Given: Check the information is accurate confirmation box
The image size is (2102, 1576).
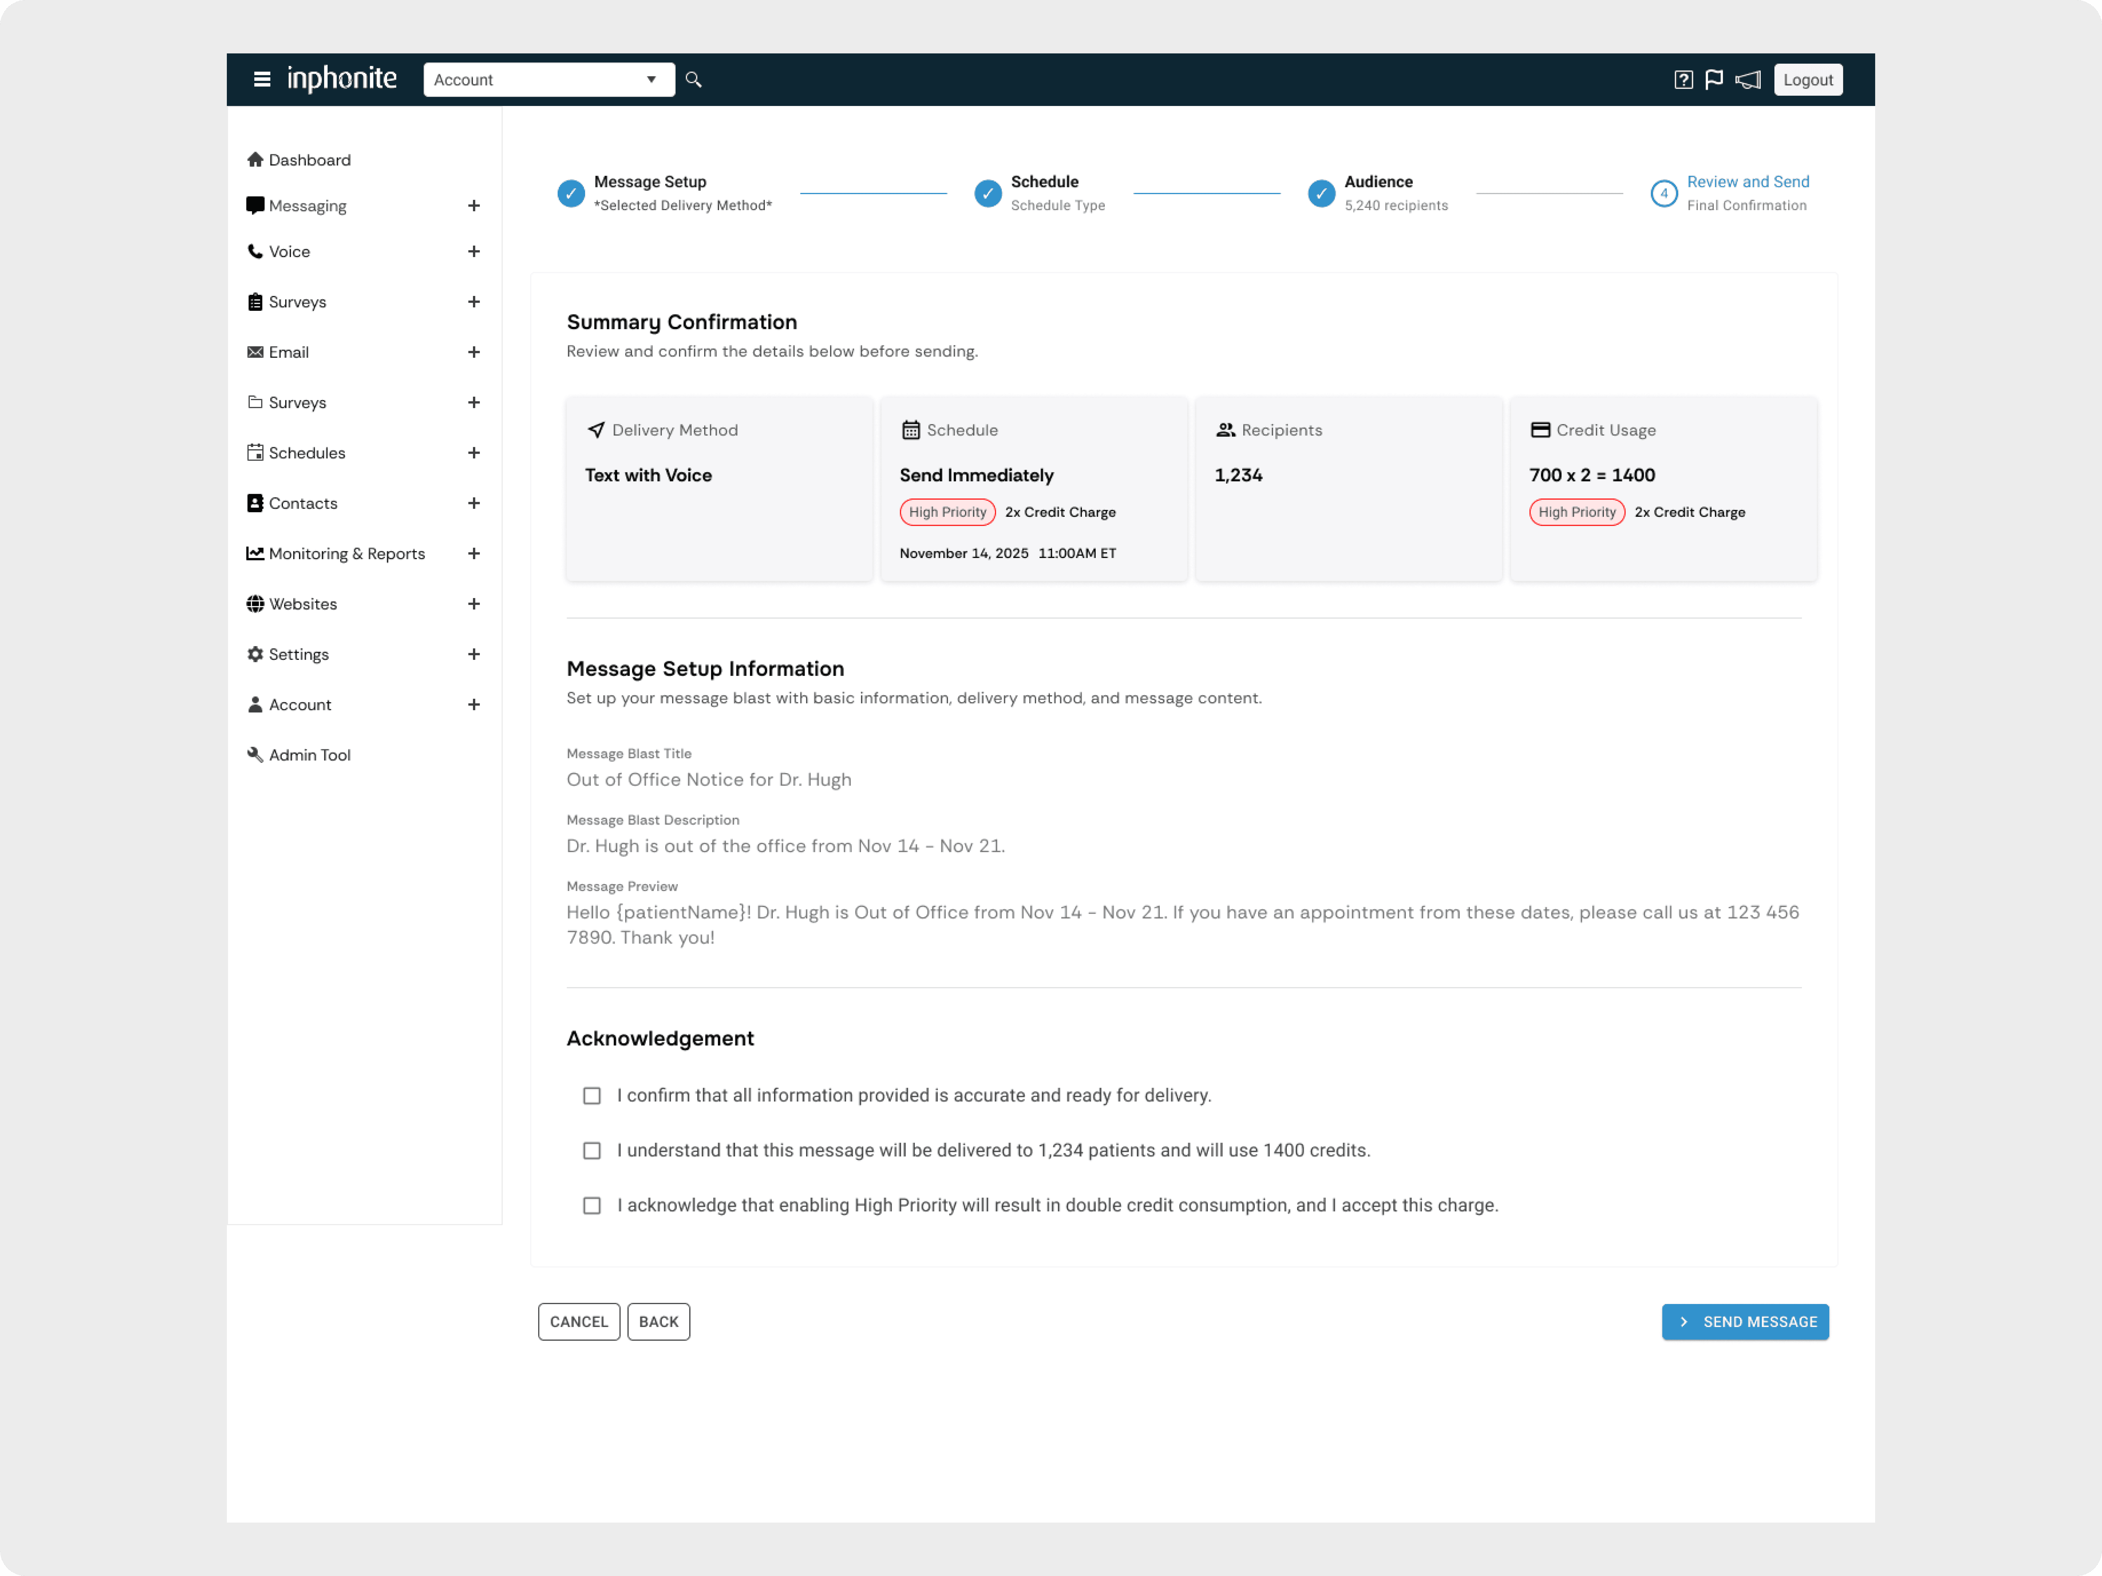Looking at the screenshot, I should pos(592,1095).
